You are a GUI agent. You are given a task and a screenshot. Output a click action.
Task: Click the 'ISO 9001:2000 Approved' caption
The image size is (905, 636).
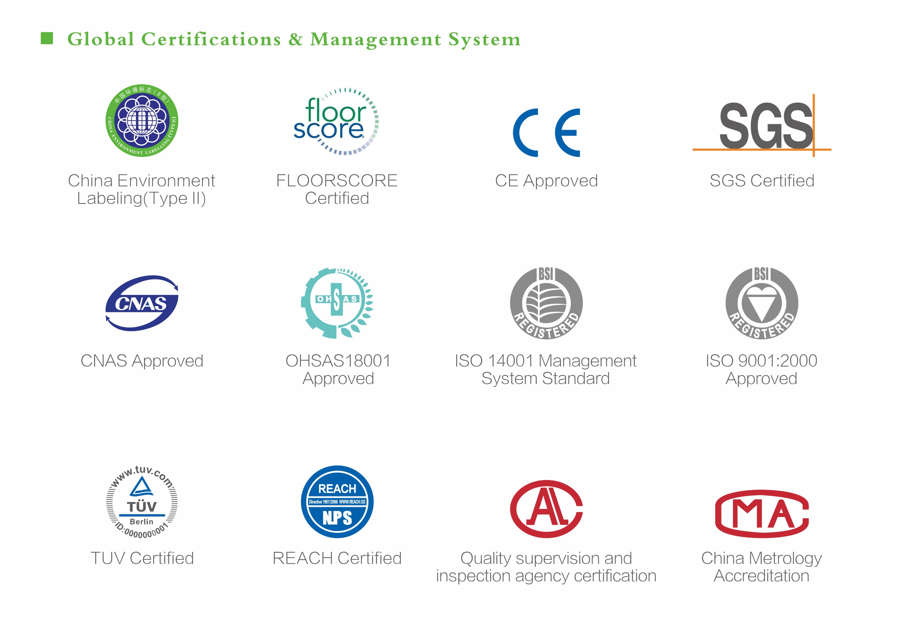pyautogui.click(x=762, y=370)
